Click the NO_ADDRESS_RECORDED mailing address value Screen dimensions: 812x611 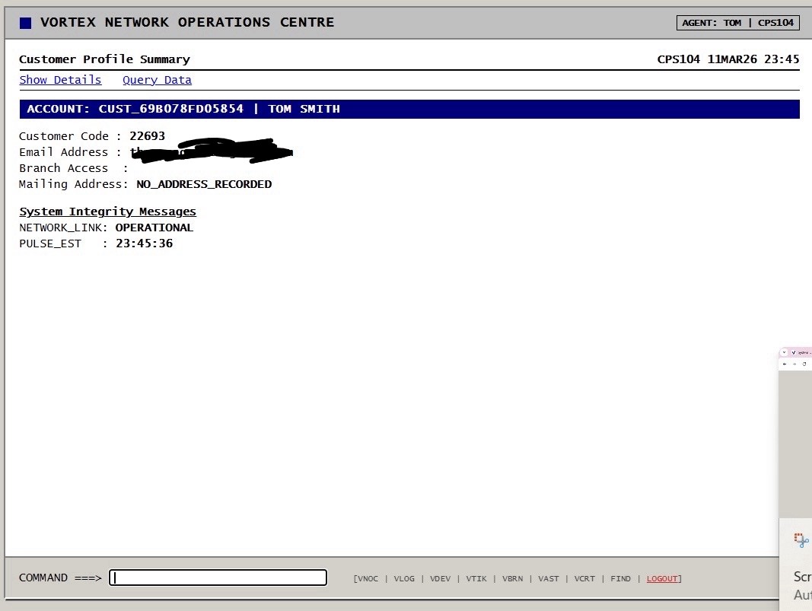pos(204,184)
